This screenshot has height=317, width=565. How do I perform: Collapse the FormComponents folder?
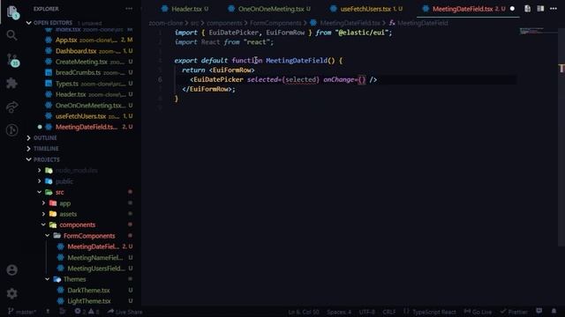tap(47, 235)
